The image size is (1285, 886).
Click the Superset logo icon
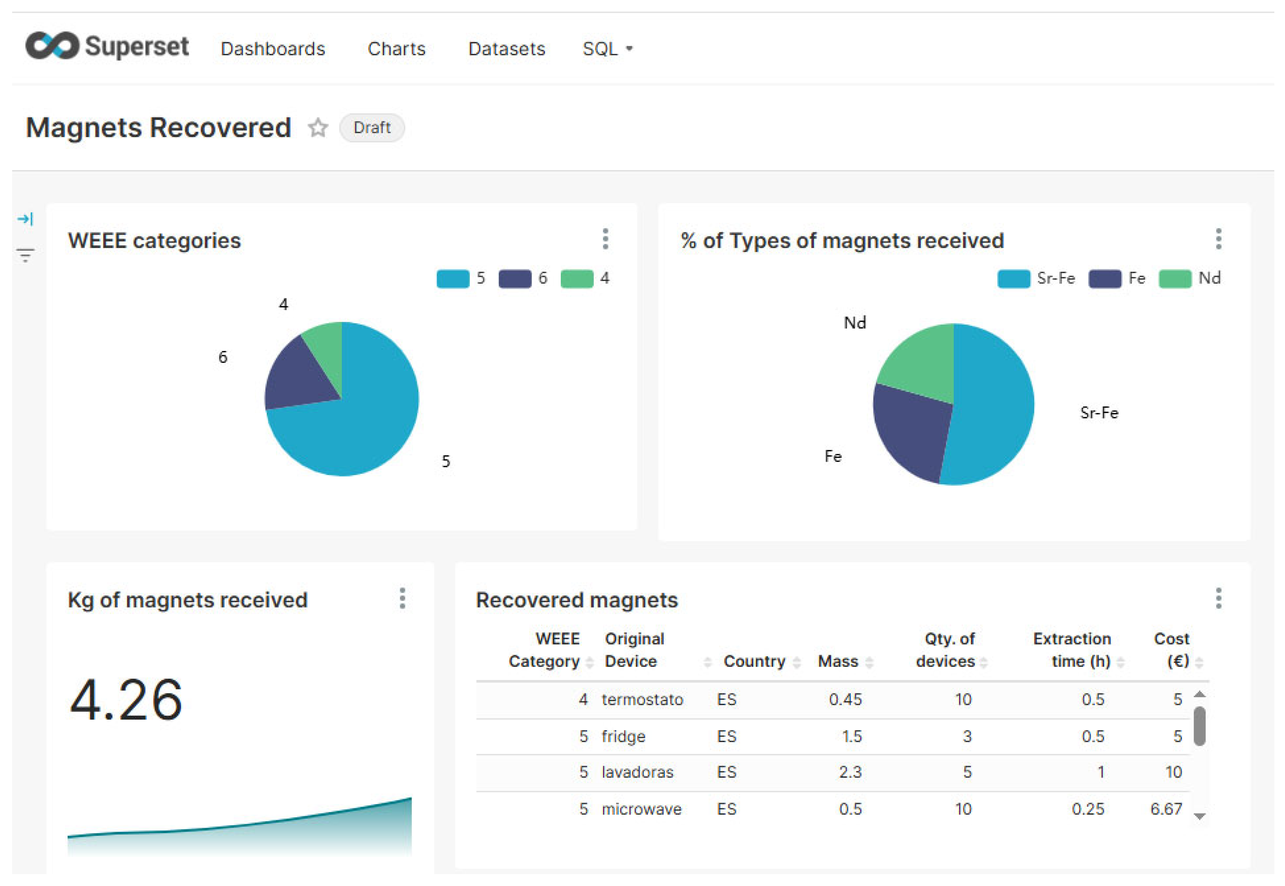click(52, 45)
